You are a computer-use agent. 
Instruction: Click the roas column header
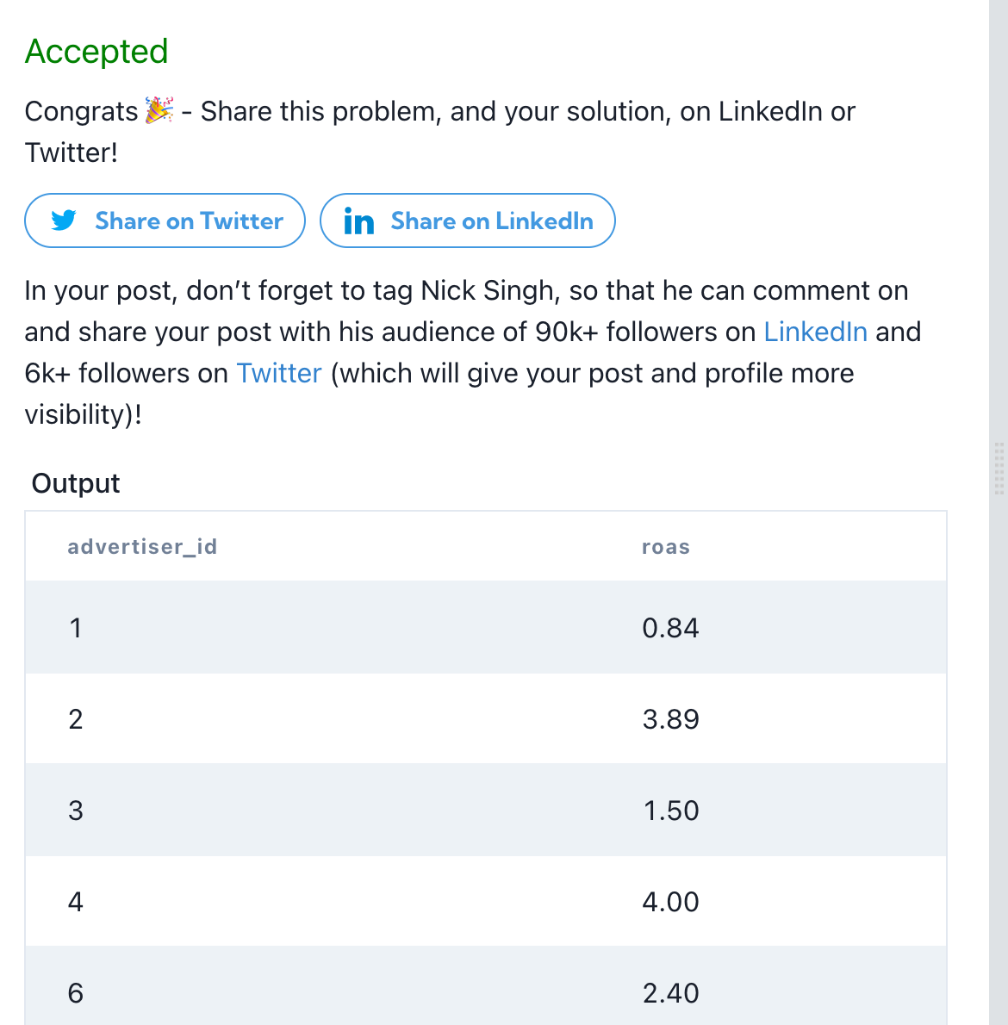pos(665,547)
